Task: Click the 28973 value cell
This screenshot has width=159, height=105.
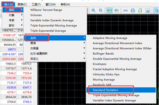Action: 12,50
